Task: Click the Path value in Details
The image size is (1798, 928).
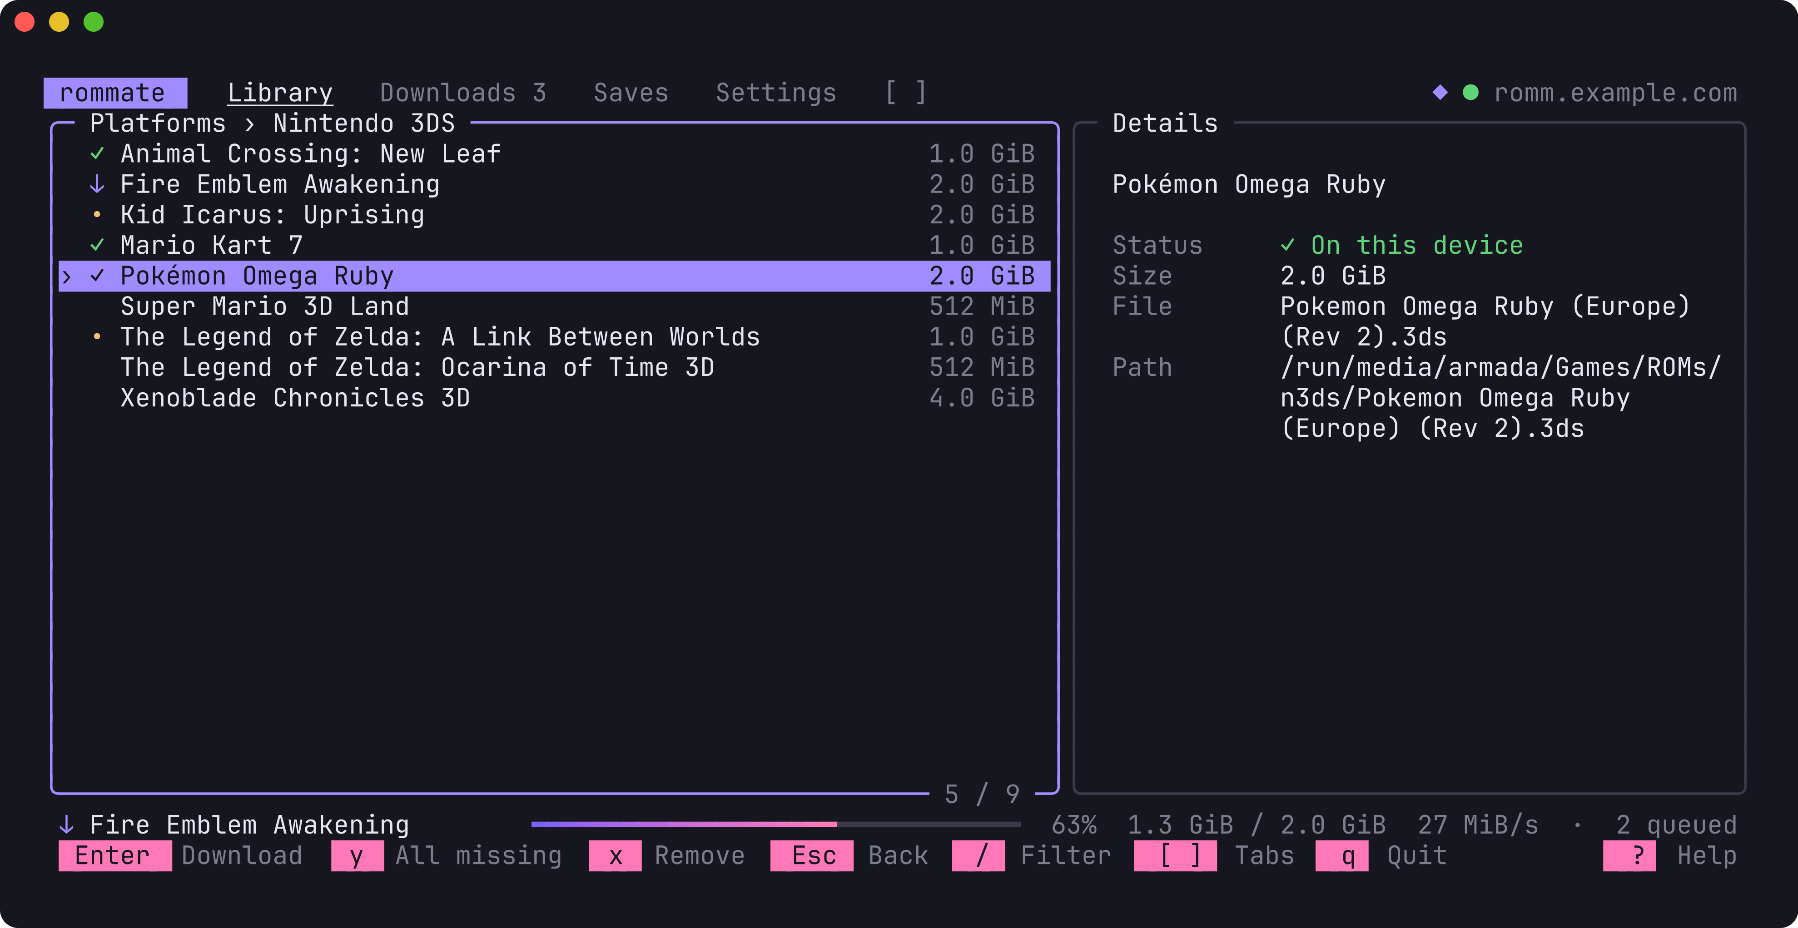Action: point(1500,398)
